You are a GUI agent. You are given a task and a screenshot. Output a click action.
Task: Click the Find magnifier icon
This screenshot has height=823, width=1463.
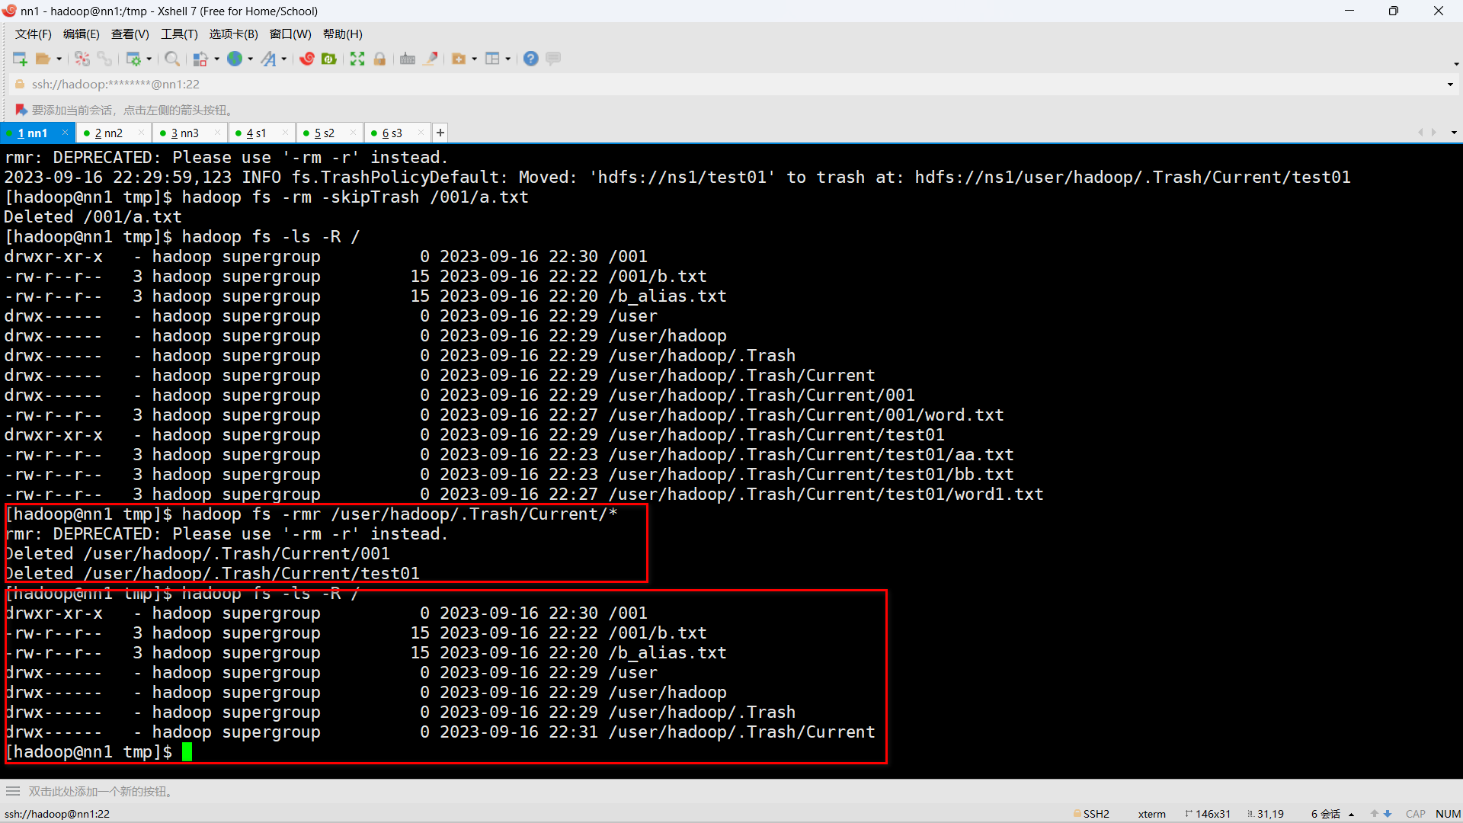(172, 59)
